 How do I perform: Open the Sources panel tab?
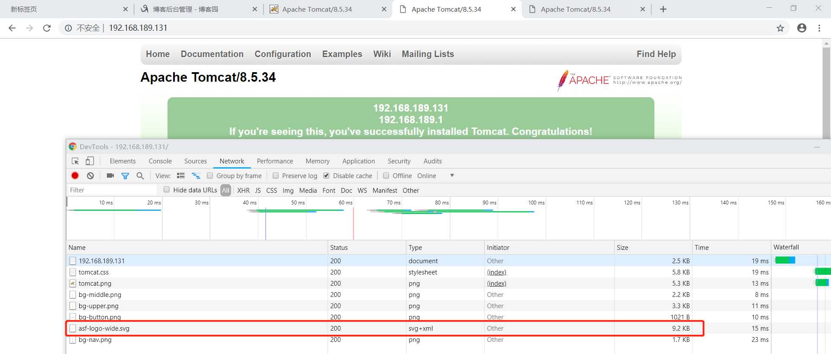click(x=196, y=161)
